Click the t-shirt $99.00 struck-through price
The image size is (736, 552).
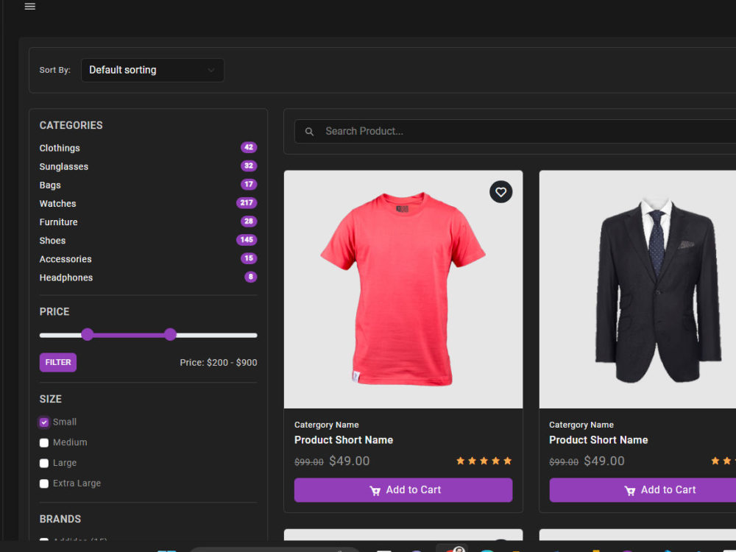309,462
